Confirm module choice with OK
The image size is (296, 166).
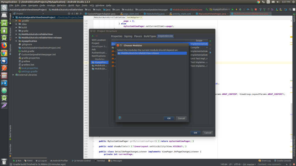point(169,118)
